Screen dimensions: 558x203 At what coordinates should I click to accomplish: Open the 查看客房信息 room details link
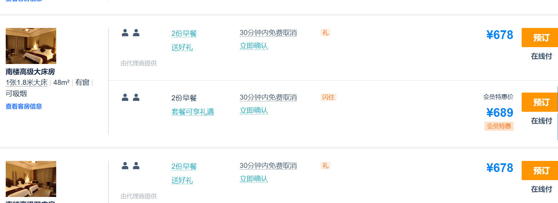[24, 106]
